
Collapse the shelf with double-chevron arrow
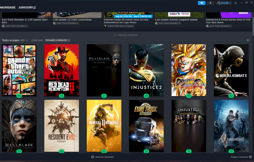tap(248, 40)
